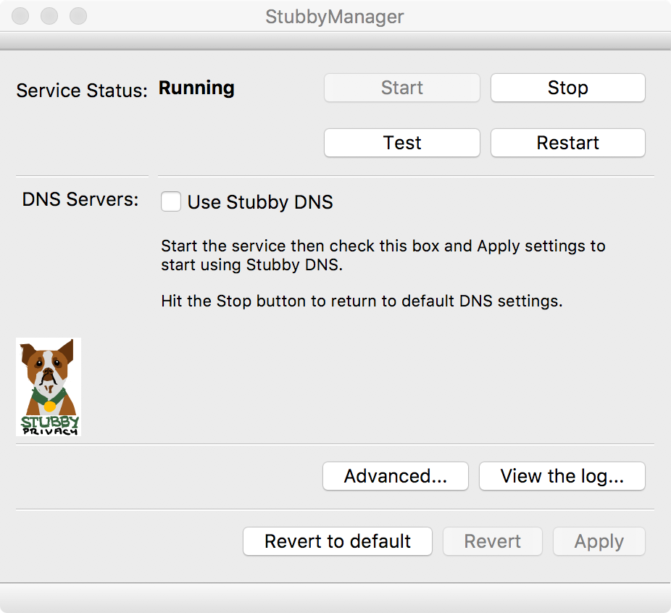This screenshot has width=671, height=613.
Task: Click text 'Start the service then check this box'
Action: tap(300, 246)
